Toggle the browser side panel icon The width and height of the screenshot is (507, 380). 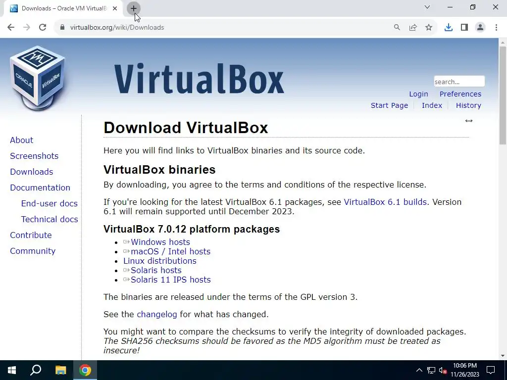point(464,28)
